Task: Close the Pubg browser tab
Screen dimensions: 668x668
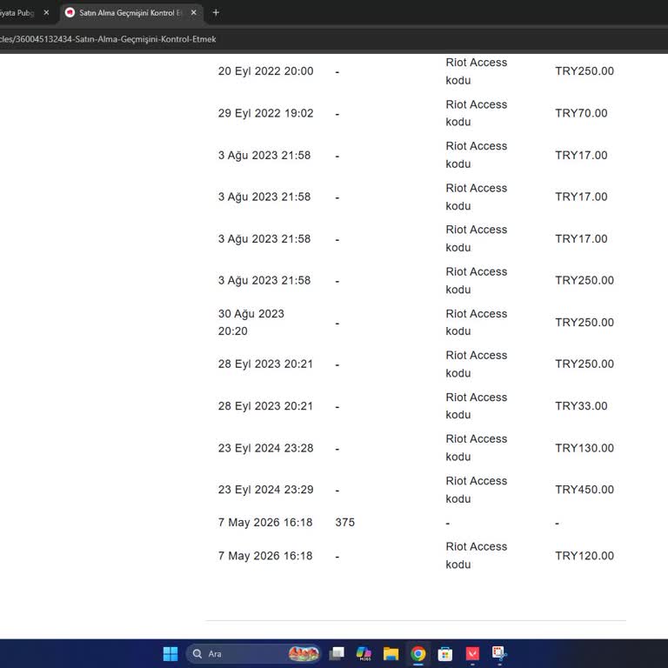Action: coord(46,13)
